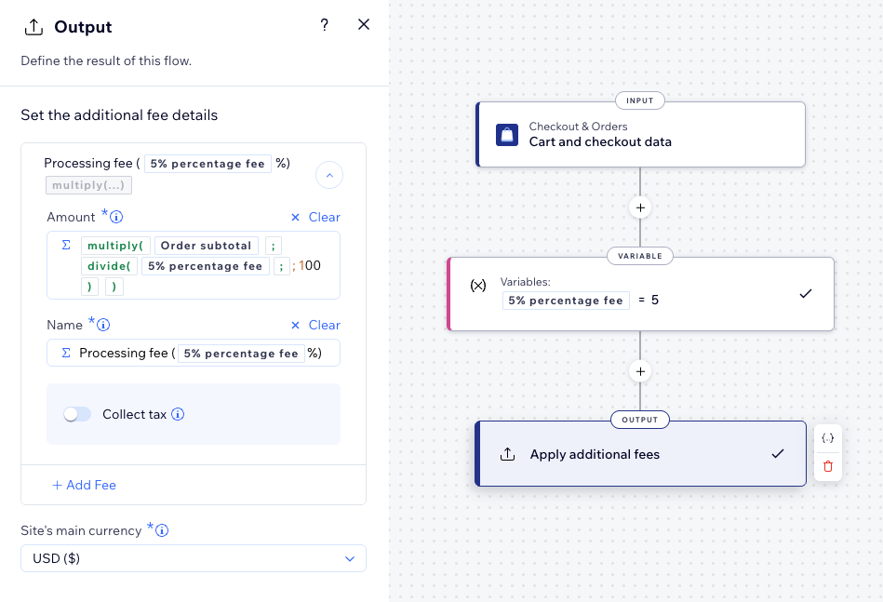Viewport: 883px width, 602px height.
Task: Collapse the Processing fee section
Action: tap(329, 174)
